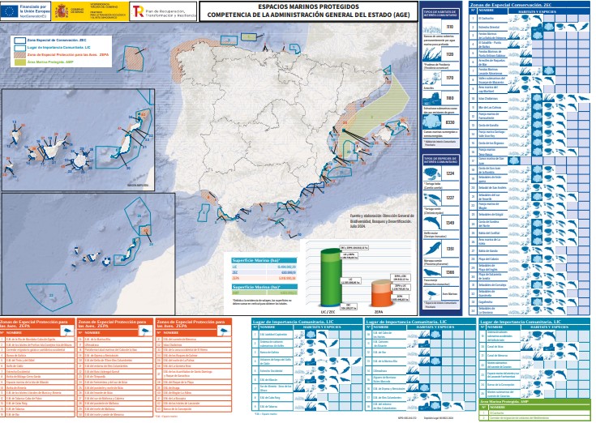596x423 pixels.
Task: Click the Gobierno de España coat of arms
Action: pyautogui.click(x=62, y=13)
